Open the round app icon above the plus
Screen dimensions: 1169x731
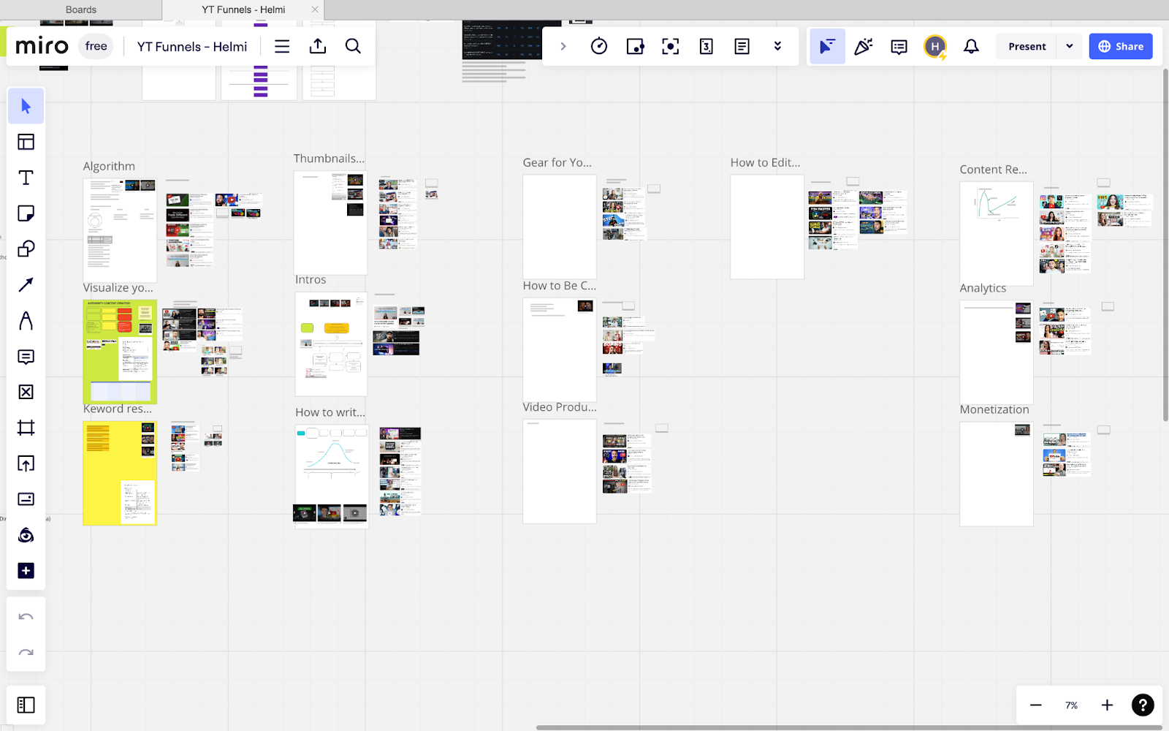pyautogui.click(x=26, y=535)
